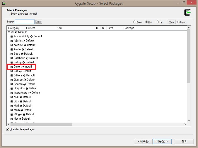
Task: Click the scroll down arrow
Action: tap(189, 121)
